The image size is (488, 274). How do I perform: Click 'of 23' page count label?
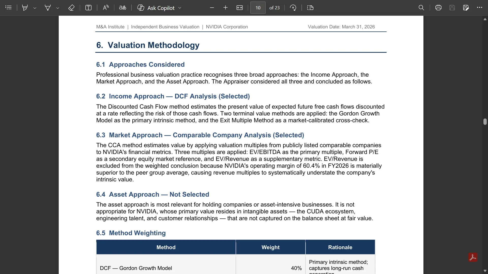[274, 8]
